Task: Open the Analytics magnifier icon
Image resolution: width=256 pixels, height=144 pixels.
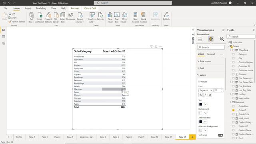Action: pyautogui.click(x=222, y=39)
